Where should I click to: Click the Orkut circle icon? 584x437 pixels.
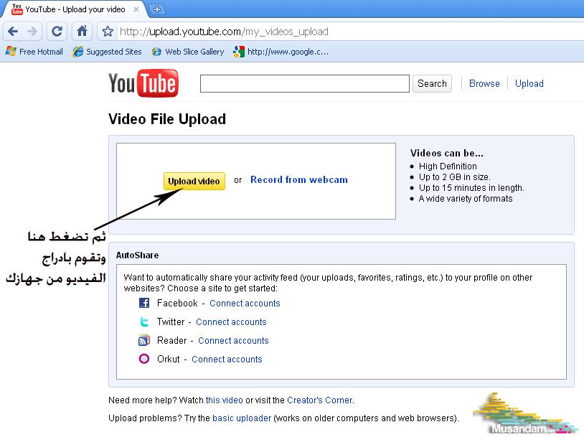[x=144, y=359]
